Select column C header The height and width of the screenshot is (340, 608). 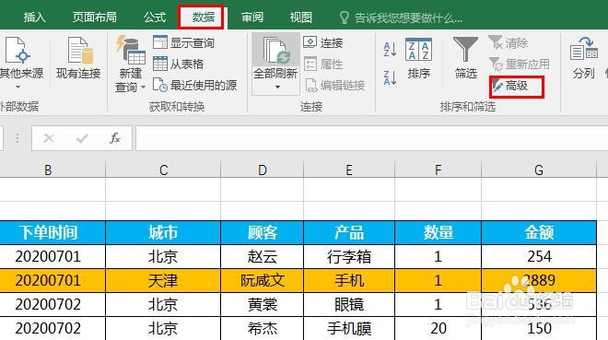click(163, 170)
